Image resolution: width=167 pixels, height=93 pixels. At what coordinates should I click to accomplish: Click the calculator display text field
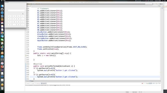tap(16, 10)
